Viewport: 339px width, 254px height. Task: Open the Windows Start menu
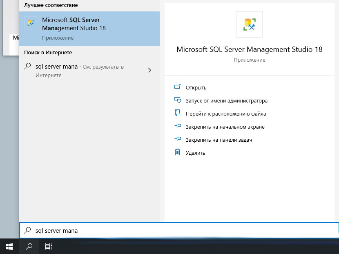coord(9,246)
